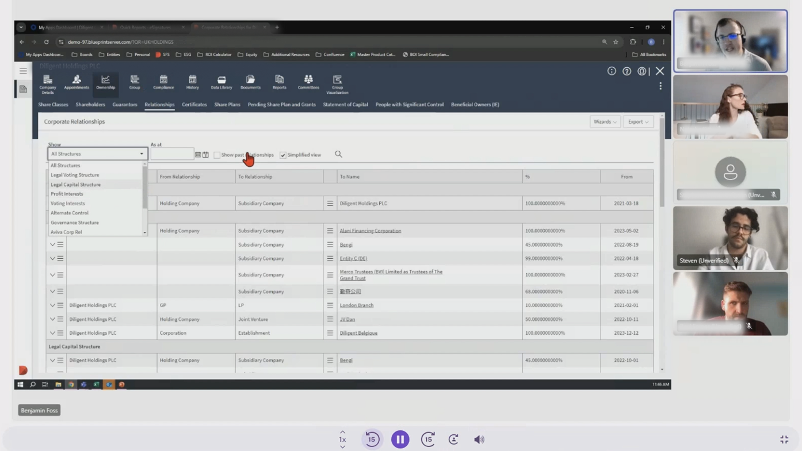Open the Entity C (DE) link
The height and width of the screenshot is (451, 802).
353,258
